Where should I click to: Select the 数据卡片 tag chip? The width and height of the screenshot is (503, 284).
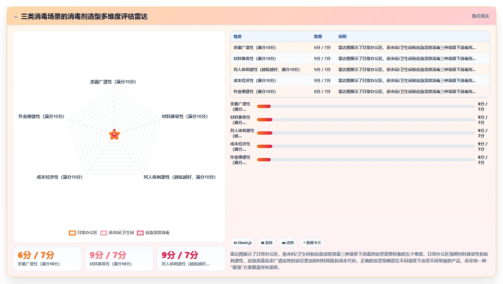point(312,243)
